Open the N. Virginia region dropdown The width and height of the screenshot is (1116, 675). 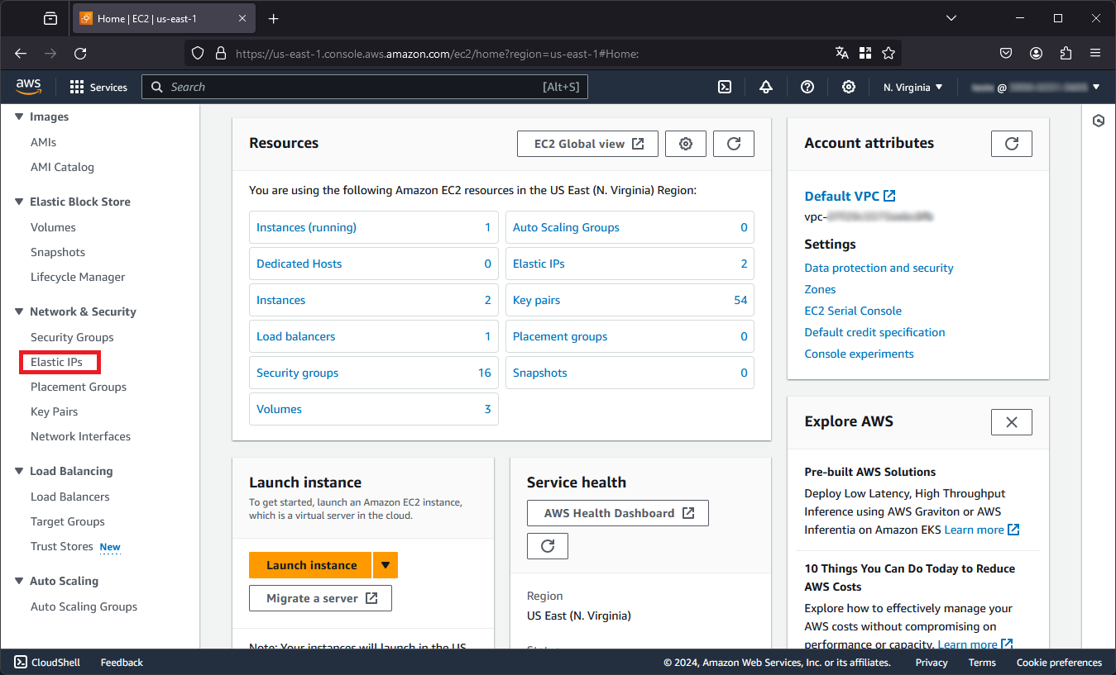[x=912, y=87]
